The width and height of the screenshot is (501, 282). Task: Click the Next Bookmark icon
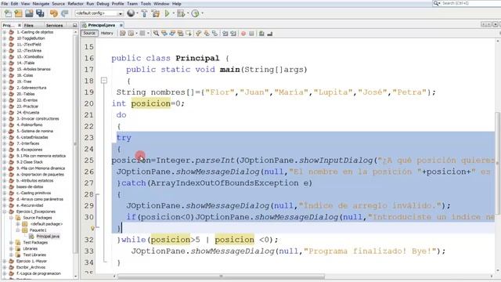pyautogui.click(x=207, y=33)
